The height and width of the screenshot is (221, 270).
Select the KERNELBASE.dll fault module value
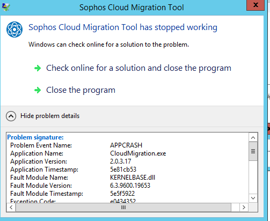click(133, 178)
